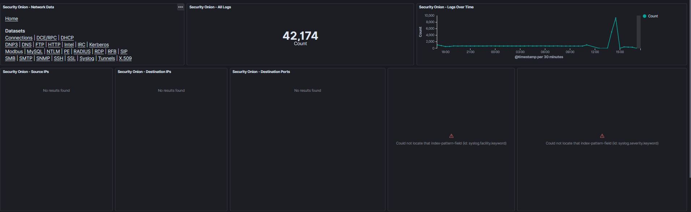Toggle the Count legend series
Screen dimensions: 691x212
650,16
